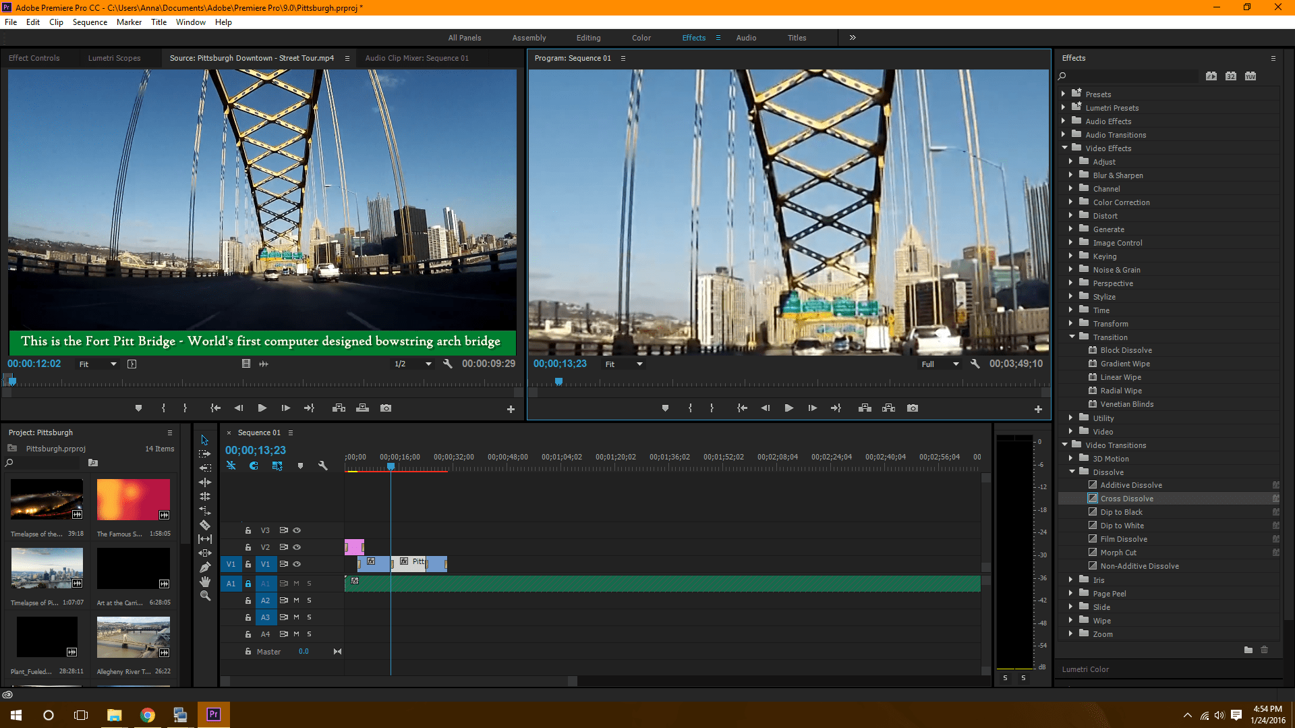The image size is (1295, 728).
Task: Play the Program monitor sequence
Action: 788,408
